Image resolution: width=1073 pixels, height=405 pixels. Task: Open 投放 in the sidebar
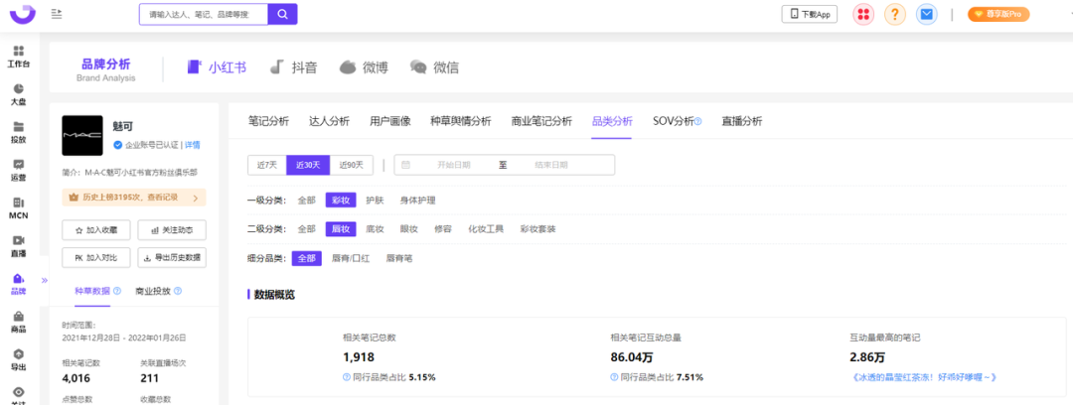pos(19,133)
